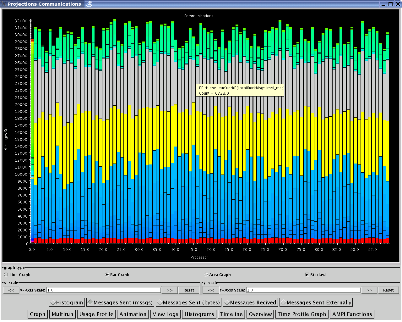The height and width of the screenshot is (322, 402).
Task: Focus the Y-Axis Scale text field
Action: click(303, 290)
